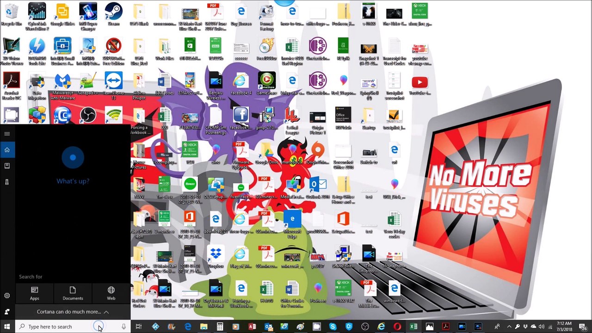
Task: Select the Google Drive desktop icon
Action: (266, 154)
